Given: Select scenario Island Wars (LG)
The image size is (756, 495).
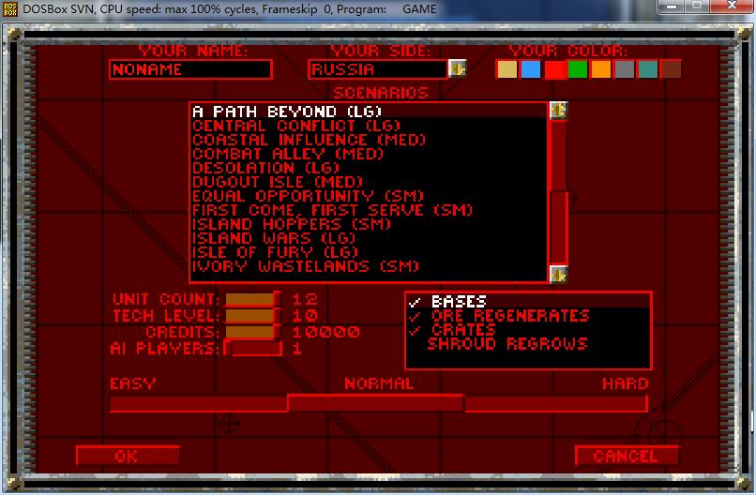Looking at the screenshot, I should click(370, 237).
